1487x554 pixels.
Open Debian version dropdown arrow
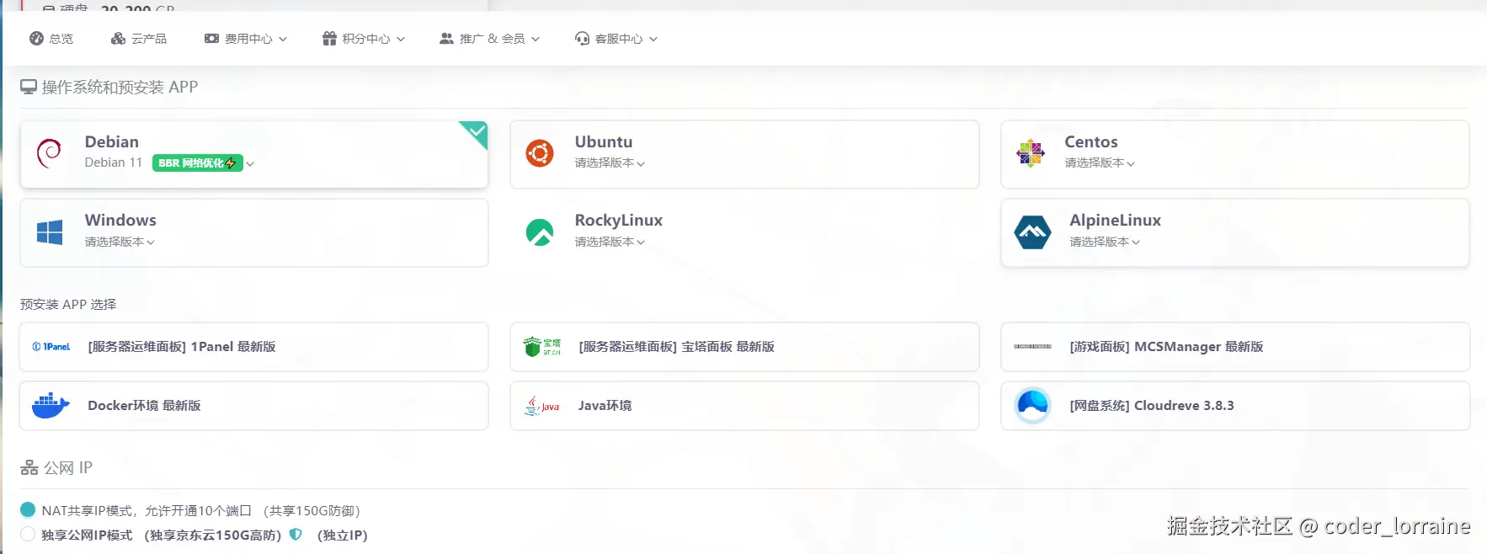250,163
